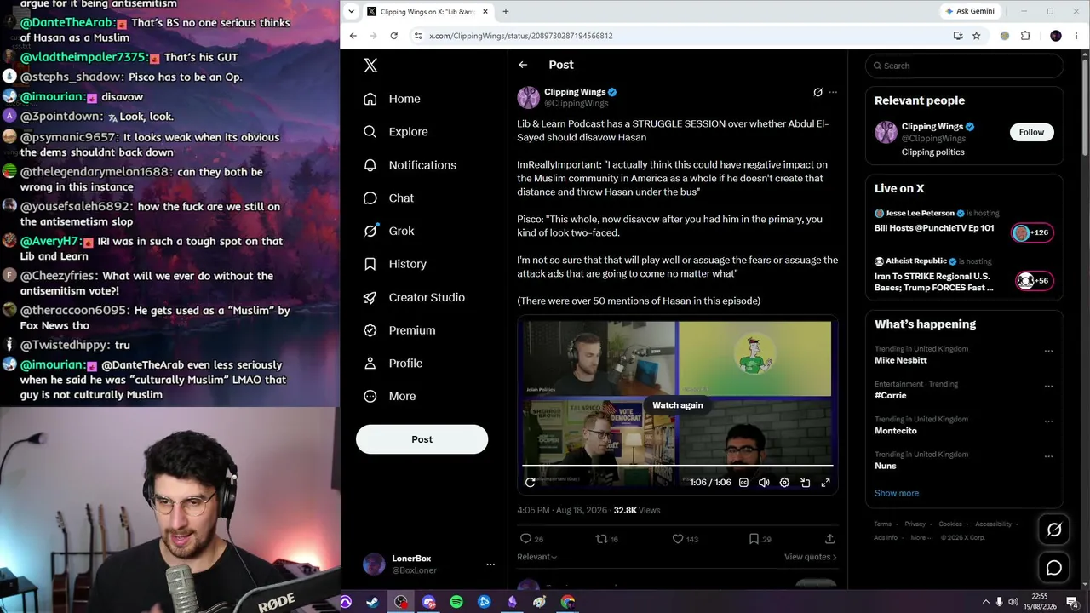
Task: Mute the video audio
Action: 764,483
